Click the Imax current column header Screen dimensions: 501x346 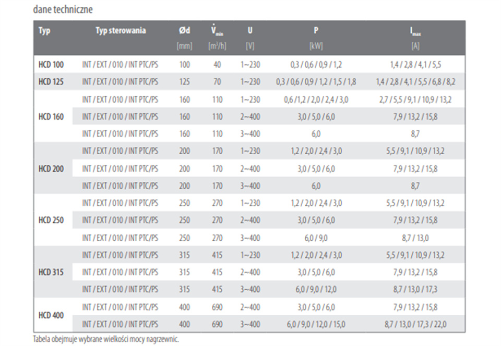point(415,31)
